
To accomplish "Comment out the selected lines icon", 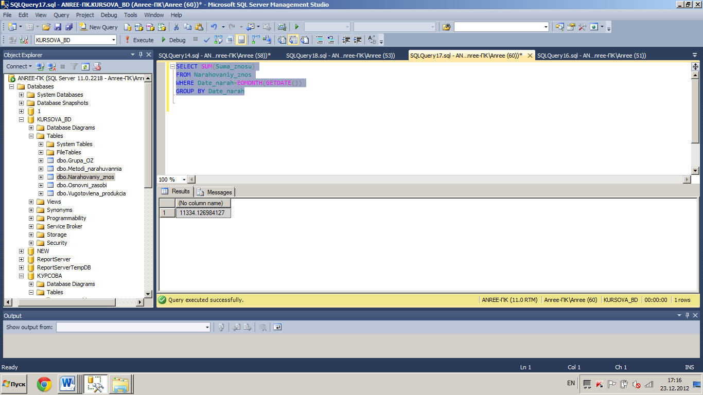I will pos(320,40).
